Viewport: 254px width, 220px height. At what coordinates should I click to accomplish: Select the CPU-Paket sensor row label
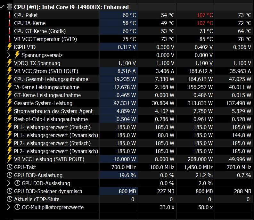click(x=26, y=15)
